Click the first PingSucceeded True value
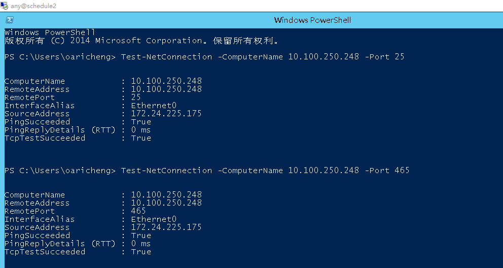Screen dimensions: 503x268 click(141, 122)
